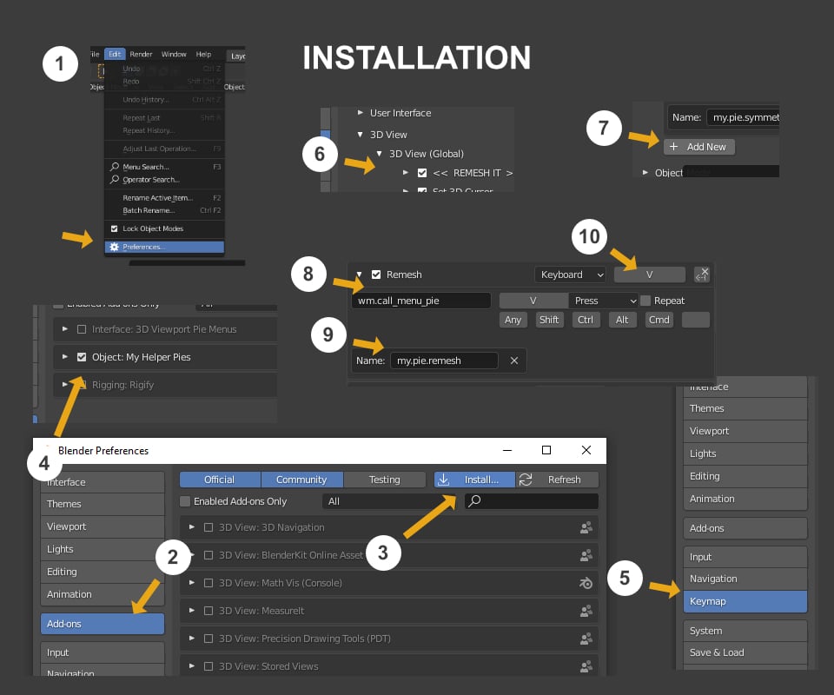Toggle Lock Object Modes checkbox
The image size is (834, 695).
coord(114,228)
